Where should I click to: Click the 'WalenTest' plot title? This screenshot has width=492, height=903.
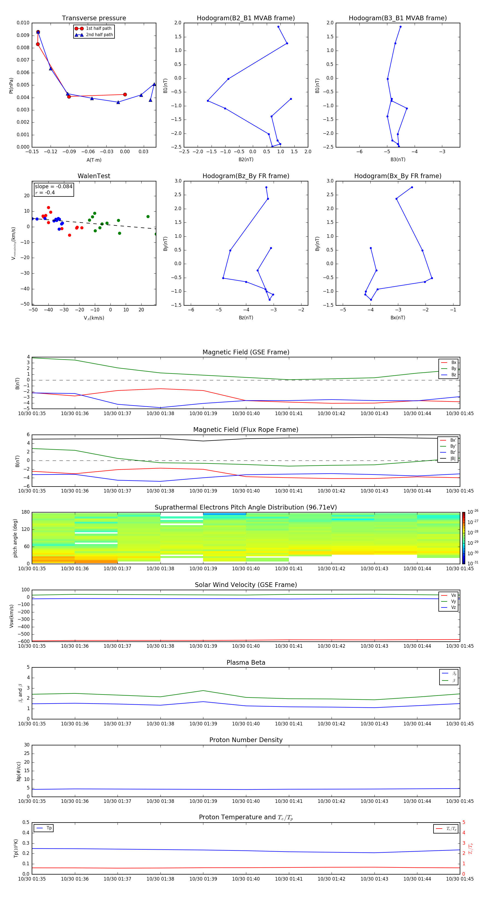click(94, 176)
